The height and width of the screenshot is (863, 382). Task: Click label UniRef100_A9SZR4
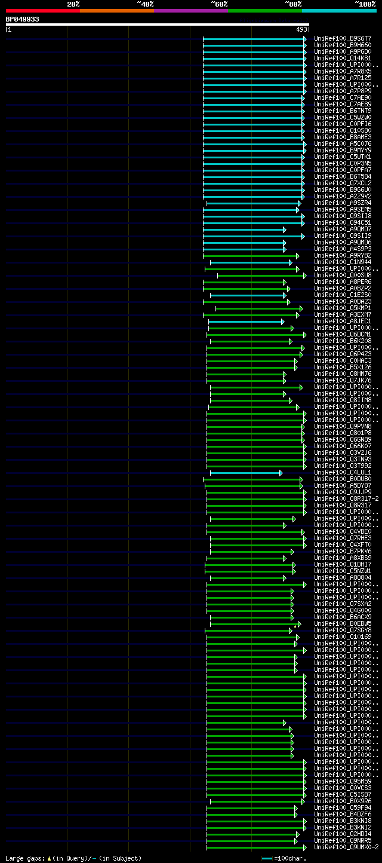click(343, 203)
